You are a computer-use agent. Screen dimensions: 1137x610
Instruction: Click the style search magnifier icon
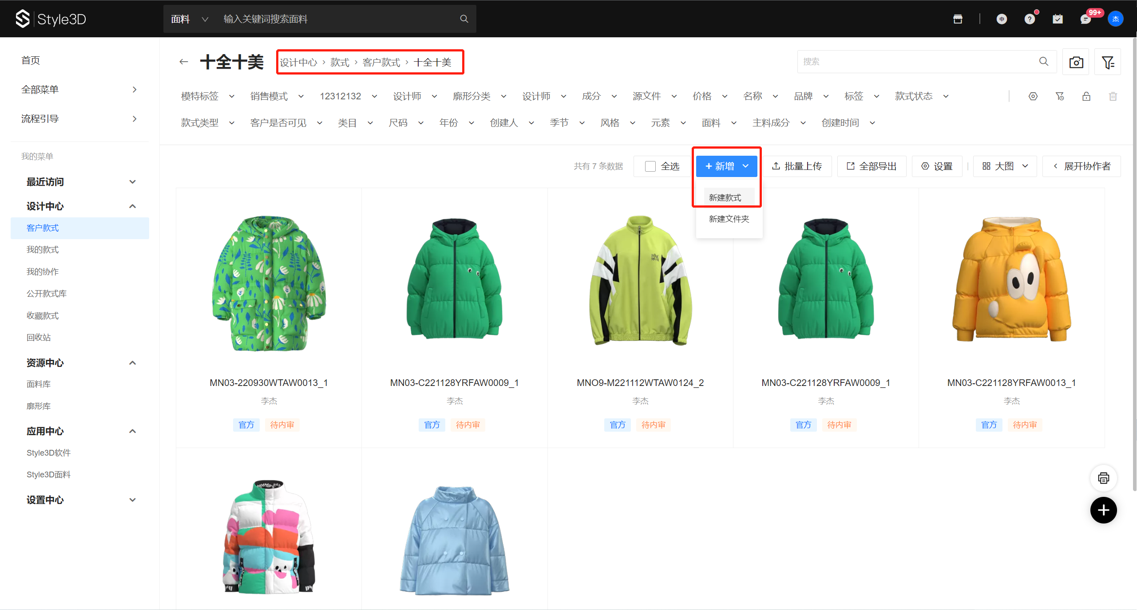(x=1044, y=61)
